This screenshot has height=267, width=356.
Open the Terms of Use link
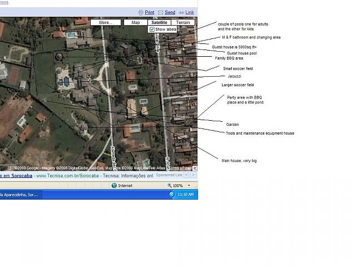click(180, 167)
